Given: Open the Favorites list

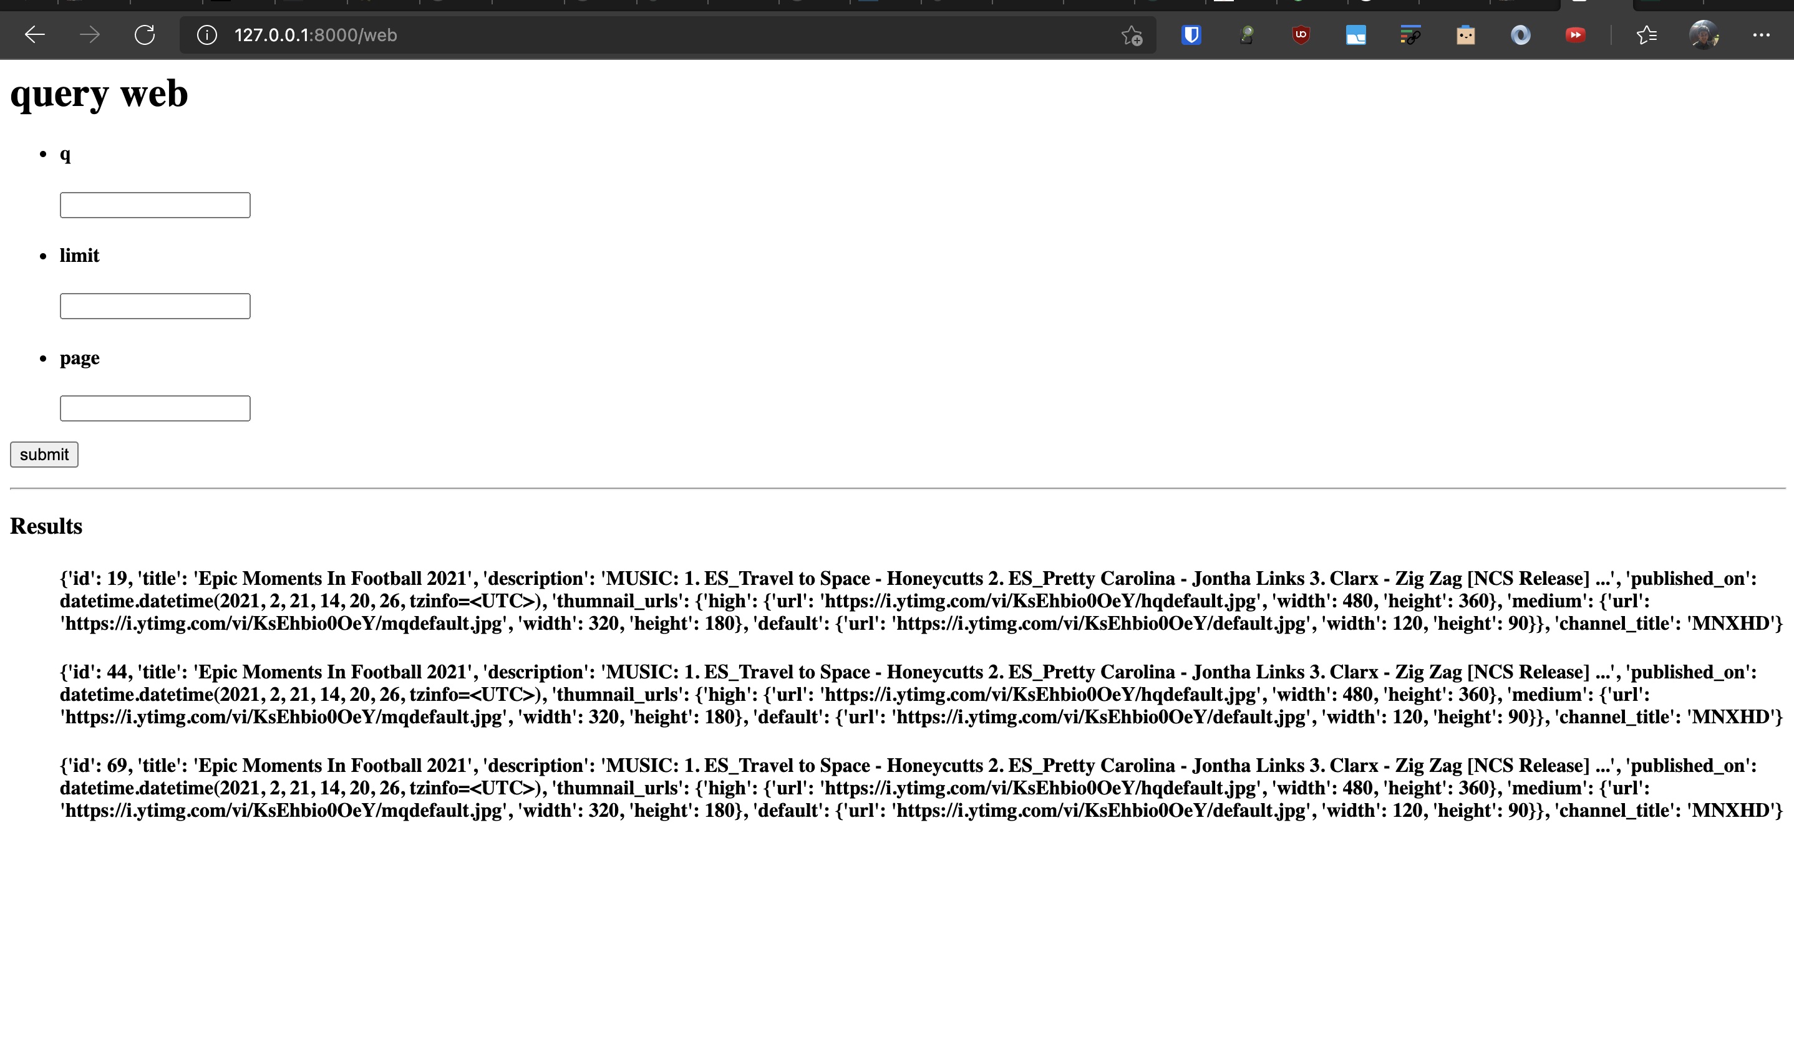Looking at the screenshot, I should click(1646, 35).
